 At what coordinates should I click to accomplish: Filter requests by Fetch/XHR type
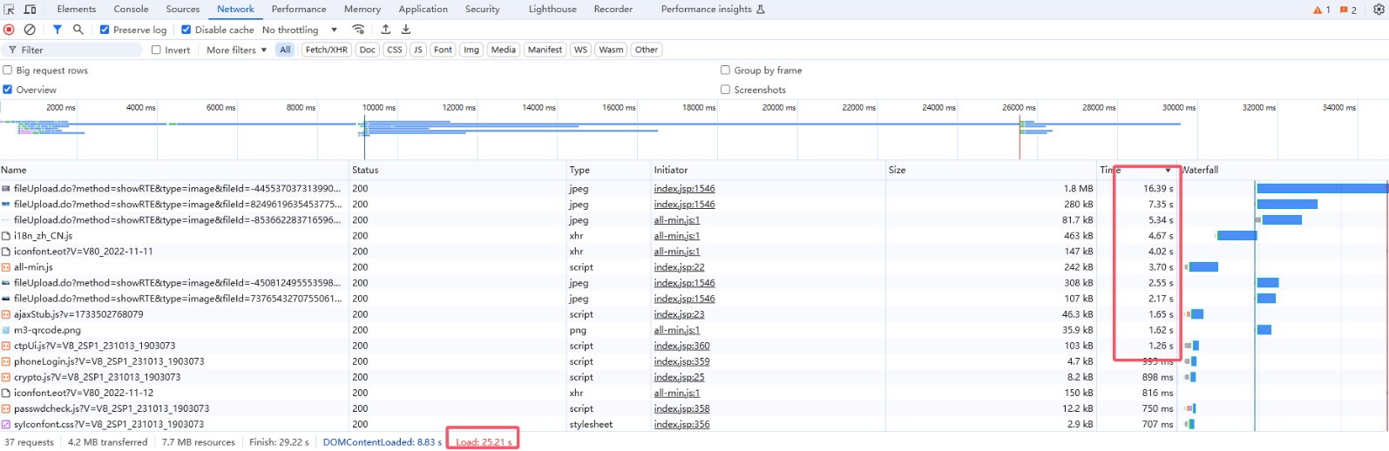(327, 50)
